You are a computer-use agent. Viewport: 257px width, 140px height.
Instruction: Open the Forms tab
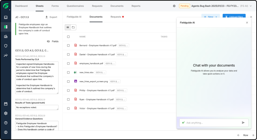click(x=55, y=6)
